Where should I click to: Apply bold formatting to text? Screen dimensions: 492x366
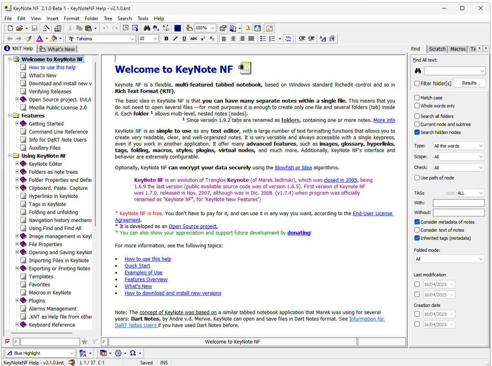click(166, 38)
